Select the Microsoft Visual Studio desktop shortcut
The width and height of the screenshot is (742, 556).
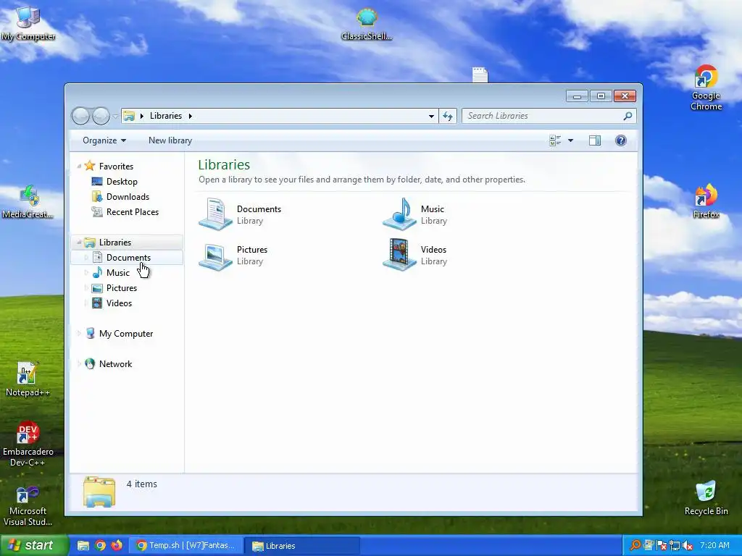click(x=28, y=506)
